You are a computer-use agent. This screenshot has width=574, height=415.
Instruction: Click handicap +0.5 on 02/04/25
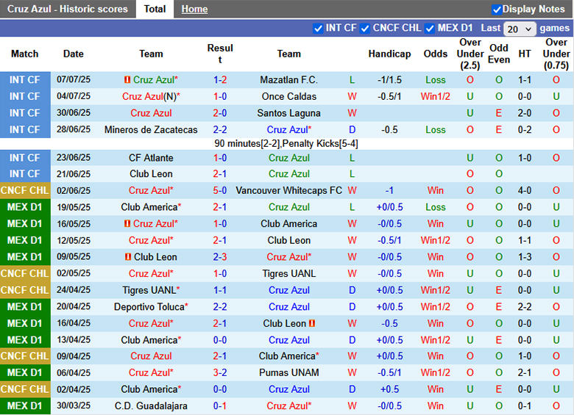[389, 389]
